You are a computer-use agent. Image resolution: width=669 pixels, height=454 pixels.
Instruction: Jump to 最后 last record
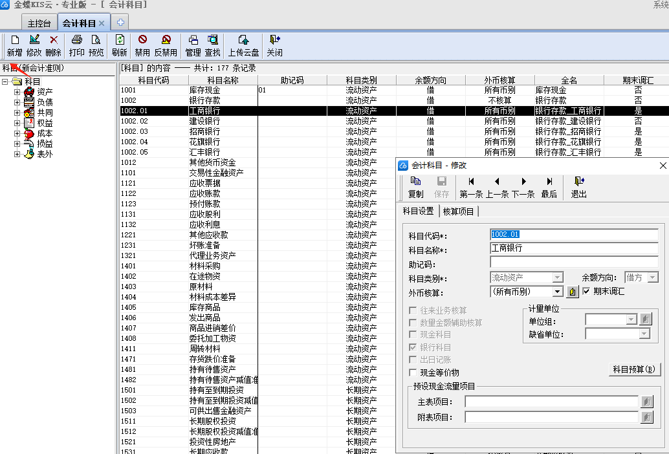tap(549, 188)
